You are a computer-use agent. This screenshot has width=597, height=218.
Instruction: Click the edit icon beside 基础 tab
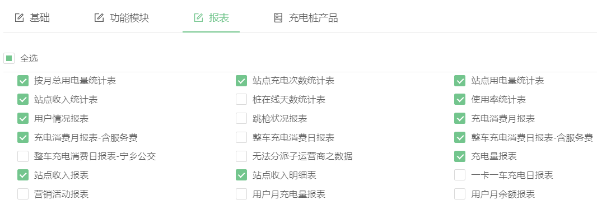(19, 18)
